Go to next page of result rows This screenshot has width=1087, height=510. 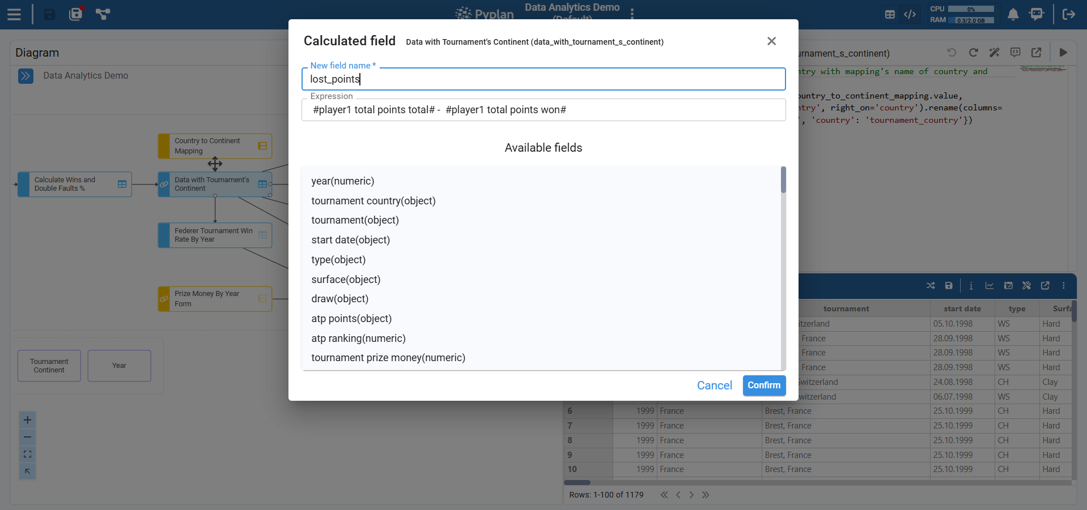[691, 495]
